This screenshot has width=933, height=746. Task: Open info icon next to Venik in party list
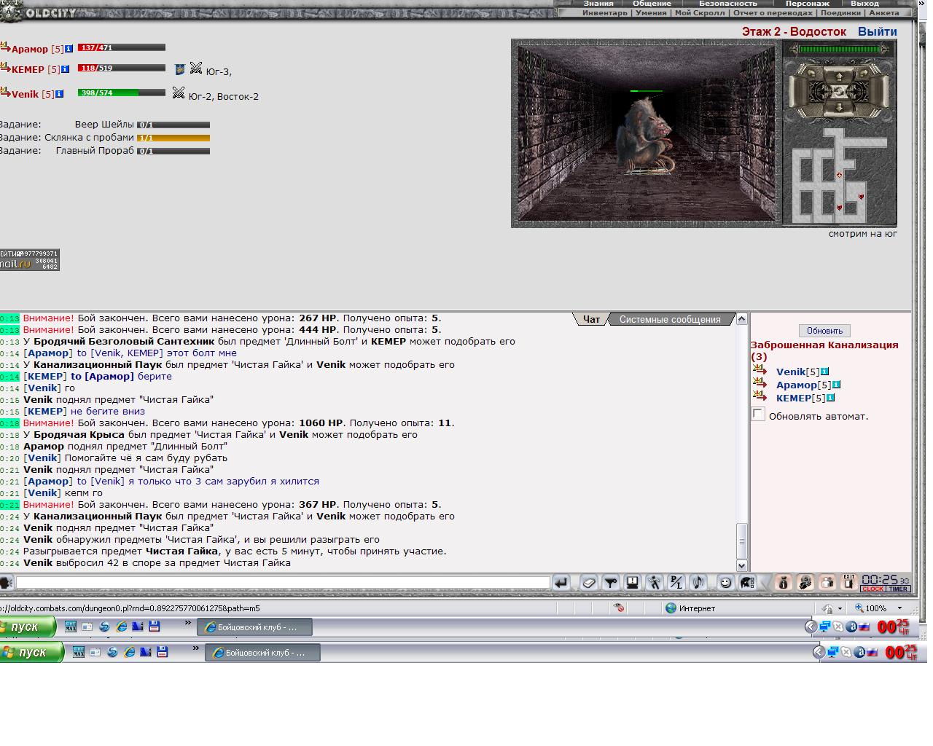[x=60, y=94]
